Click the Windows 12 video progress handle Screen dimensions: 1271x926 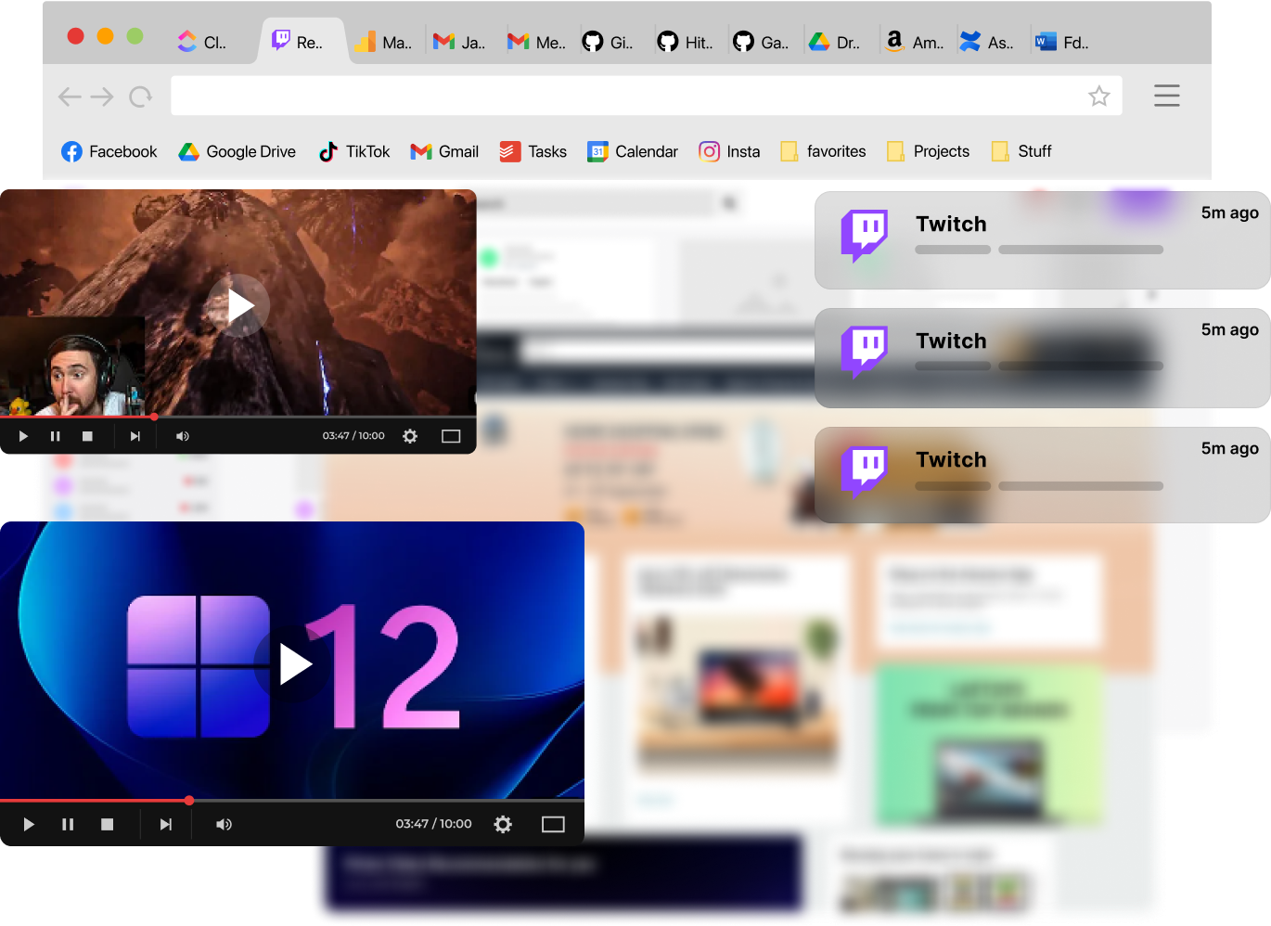pyautogui.click(x=189, y=800)
